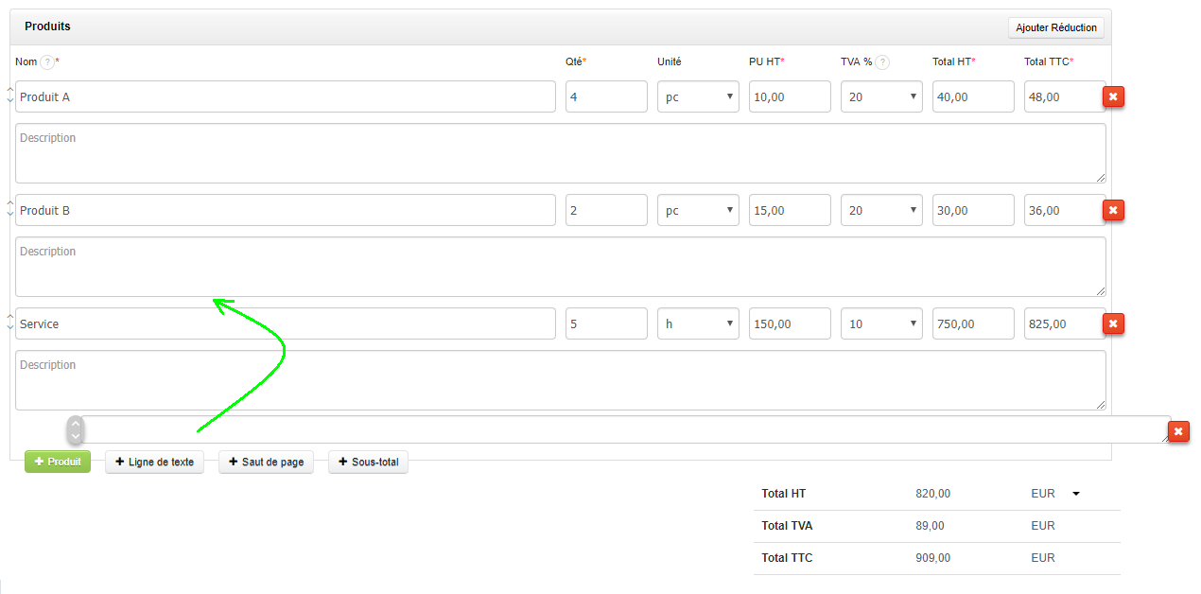Image resolution: width=1201 pixels, height=594 pixels.
Task: Delete the empty text line row
Action: [1178, 431]
